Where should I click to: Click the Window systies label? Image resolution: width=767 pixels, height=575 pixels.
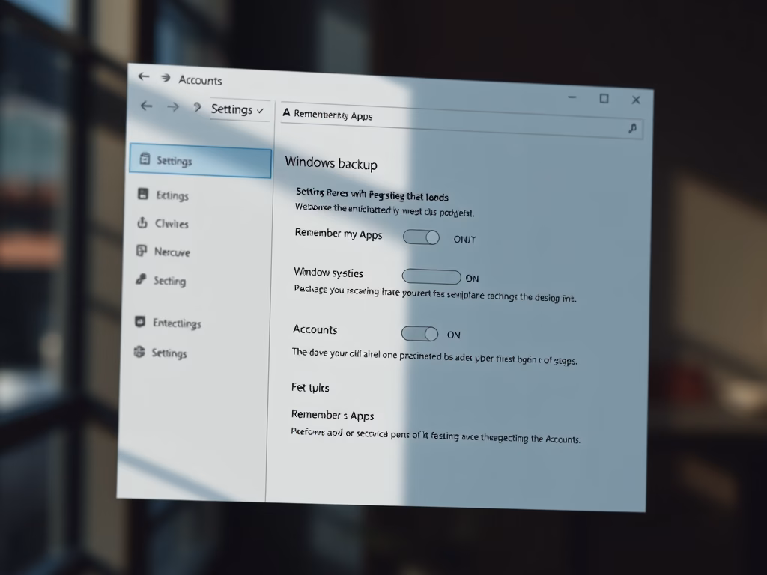[329, 273]
